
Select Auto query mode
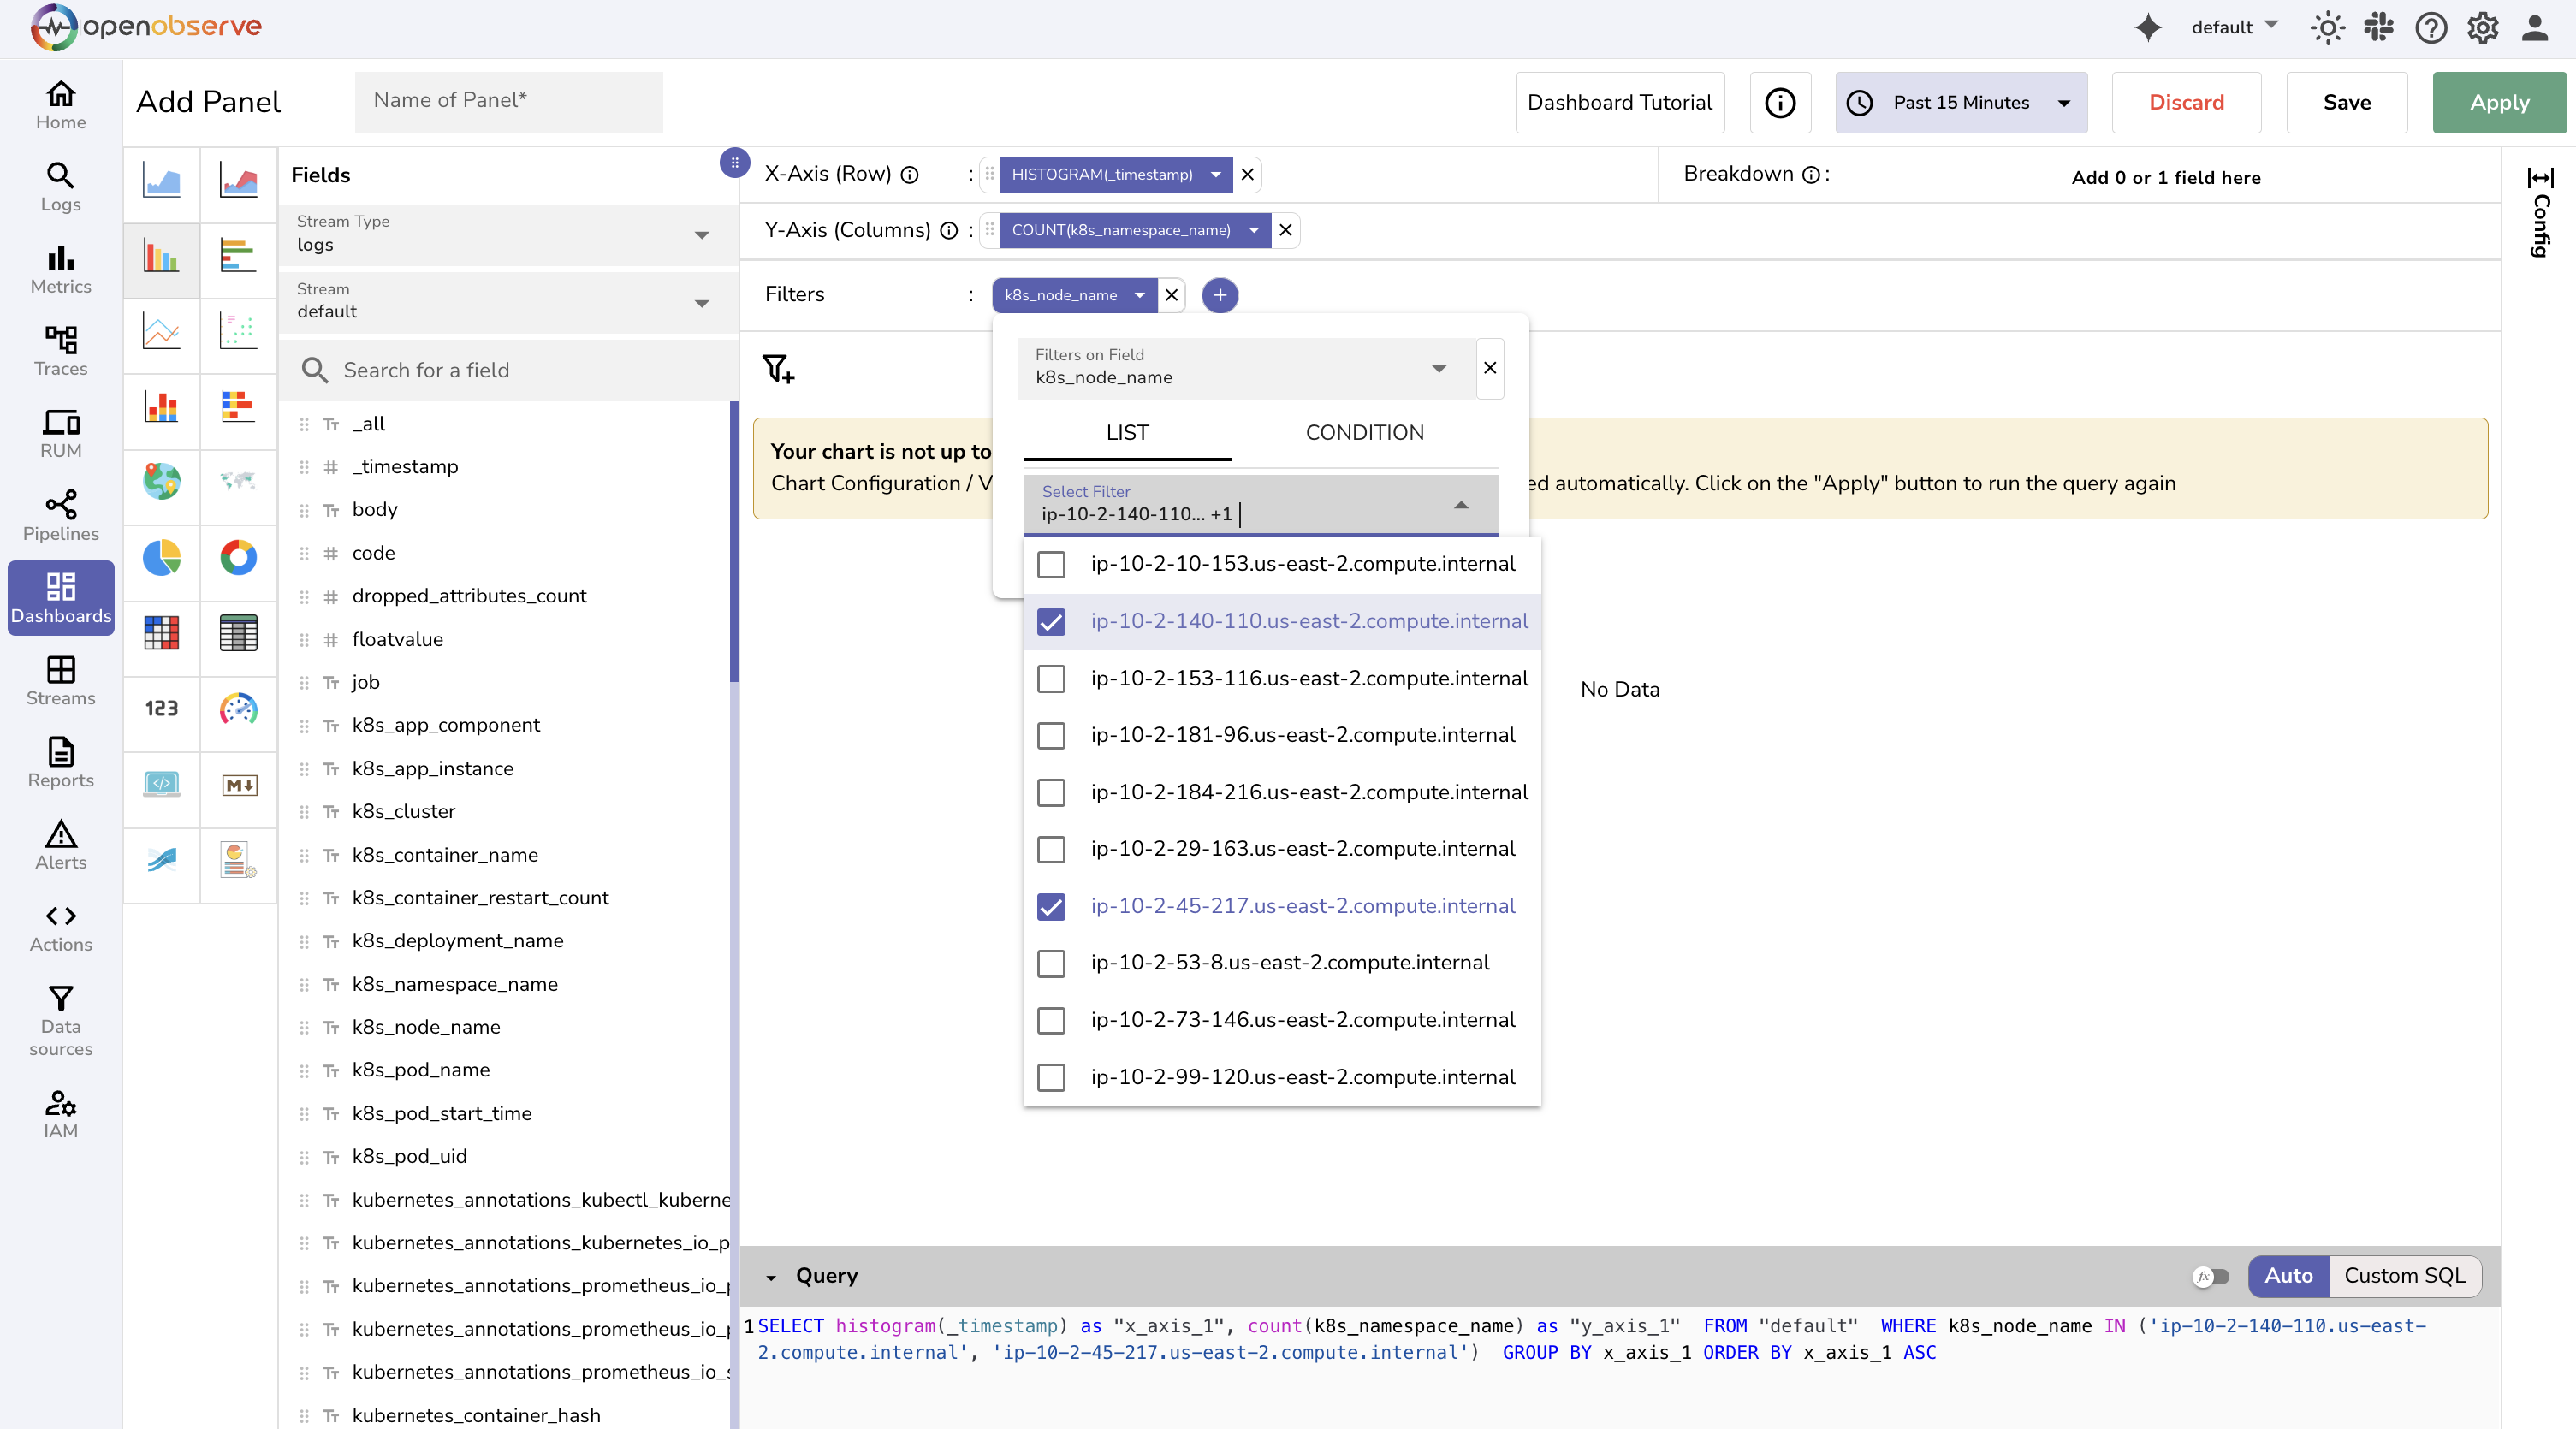(2288, 1276)
